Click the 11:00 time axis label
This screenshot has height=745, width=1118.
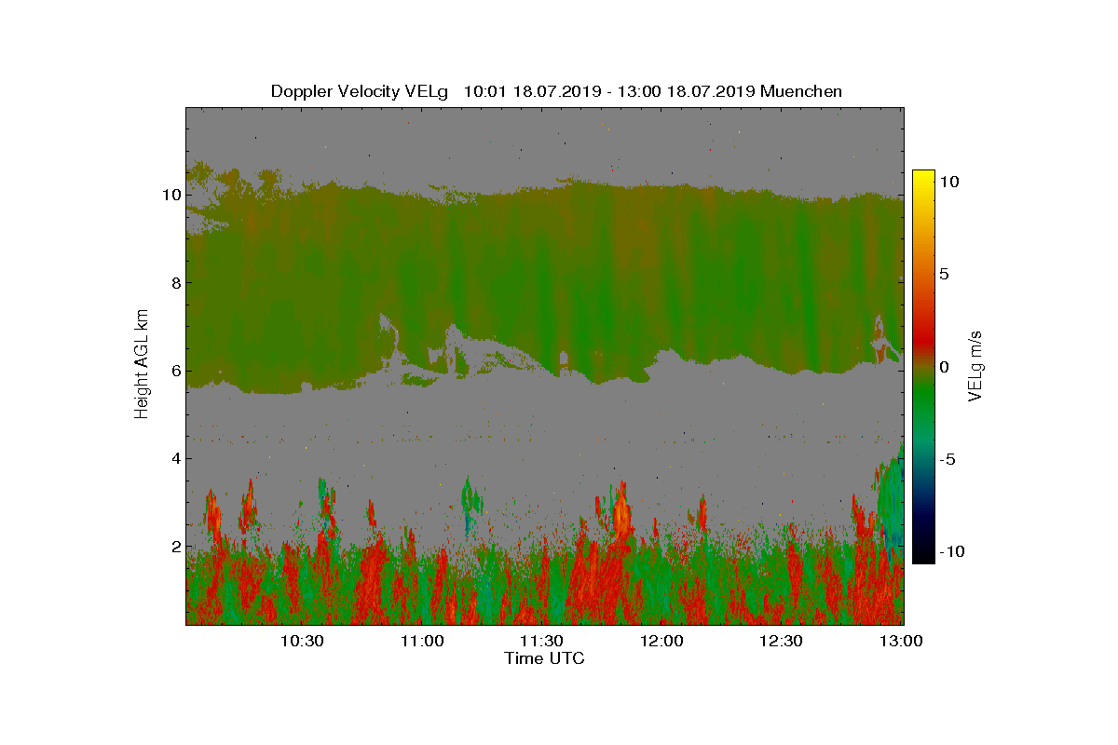(x=422, y=641)
